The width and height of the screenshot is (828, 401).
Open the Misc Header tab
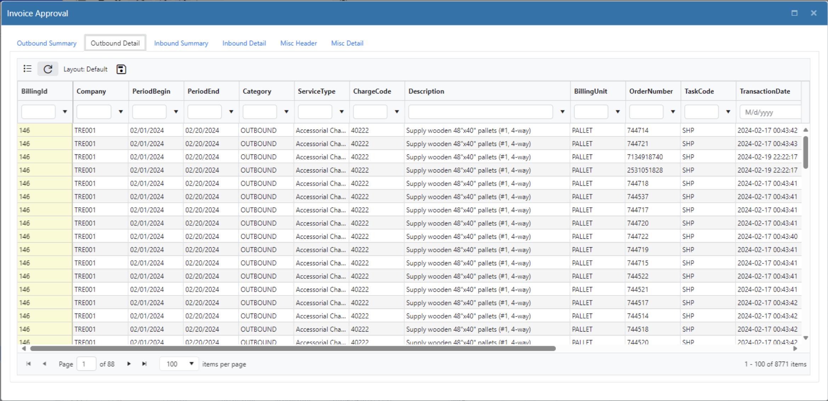(298, 43)
